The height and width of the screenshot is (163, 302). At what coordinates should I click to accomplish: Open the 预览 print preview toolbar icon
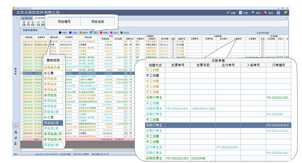33,23
